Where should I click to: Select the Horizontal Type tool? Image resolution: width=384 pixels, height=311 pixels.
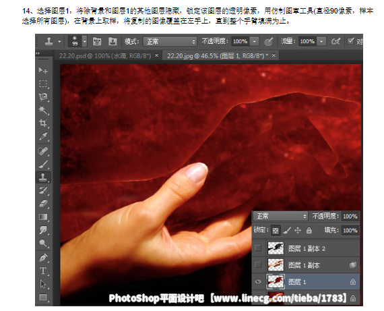click(43, 271)
